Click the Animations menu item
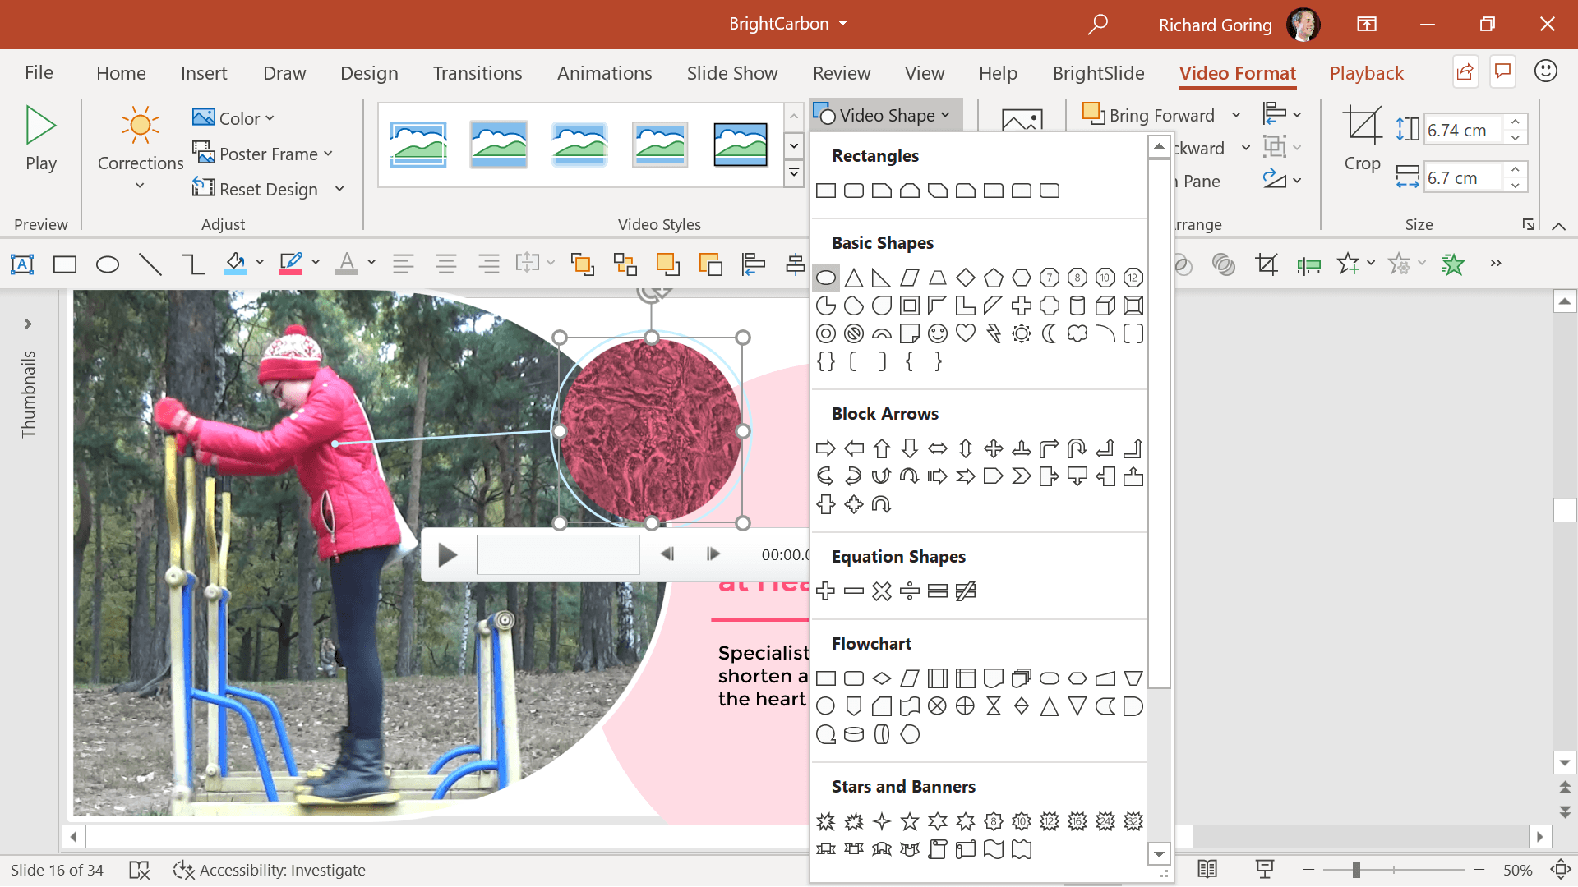The image size is (1578, 887). point(605,72)
